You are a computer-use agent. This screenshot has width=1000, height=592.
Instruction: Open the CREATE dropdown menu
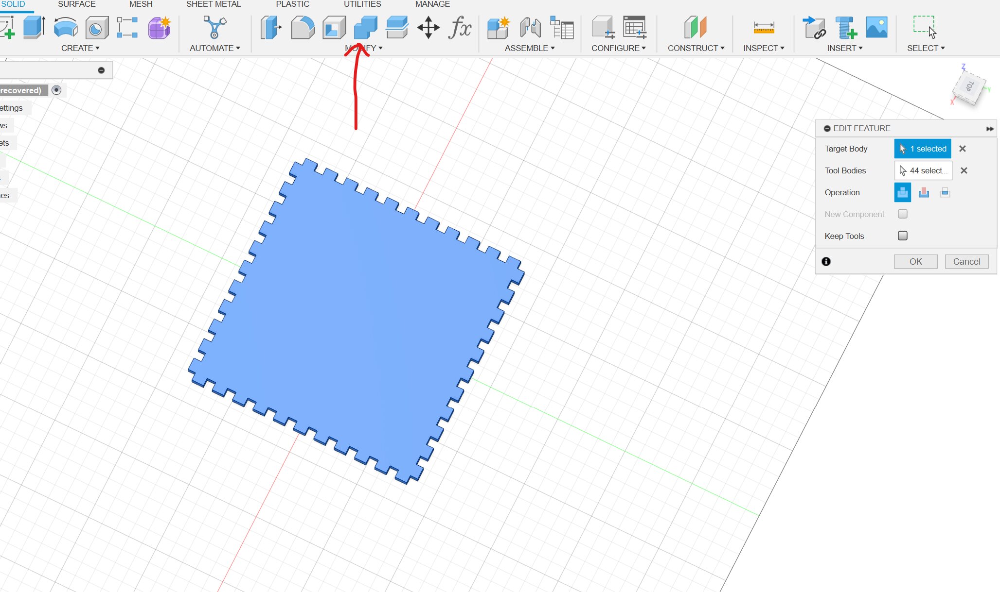click(80, 48)
